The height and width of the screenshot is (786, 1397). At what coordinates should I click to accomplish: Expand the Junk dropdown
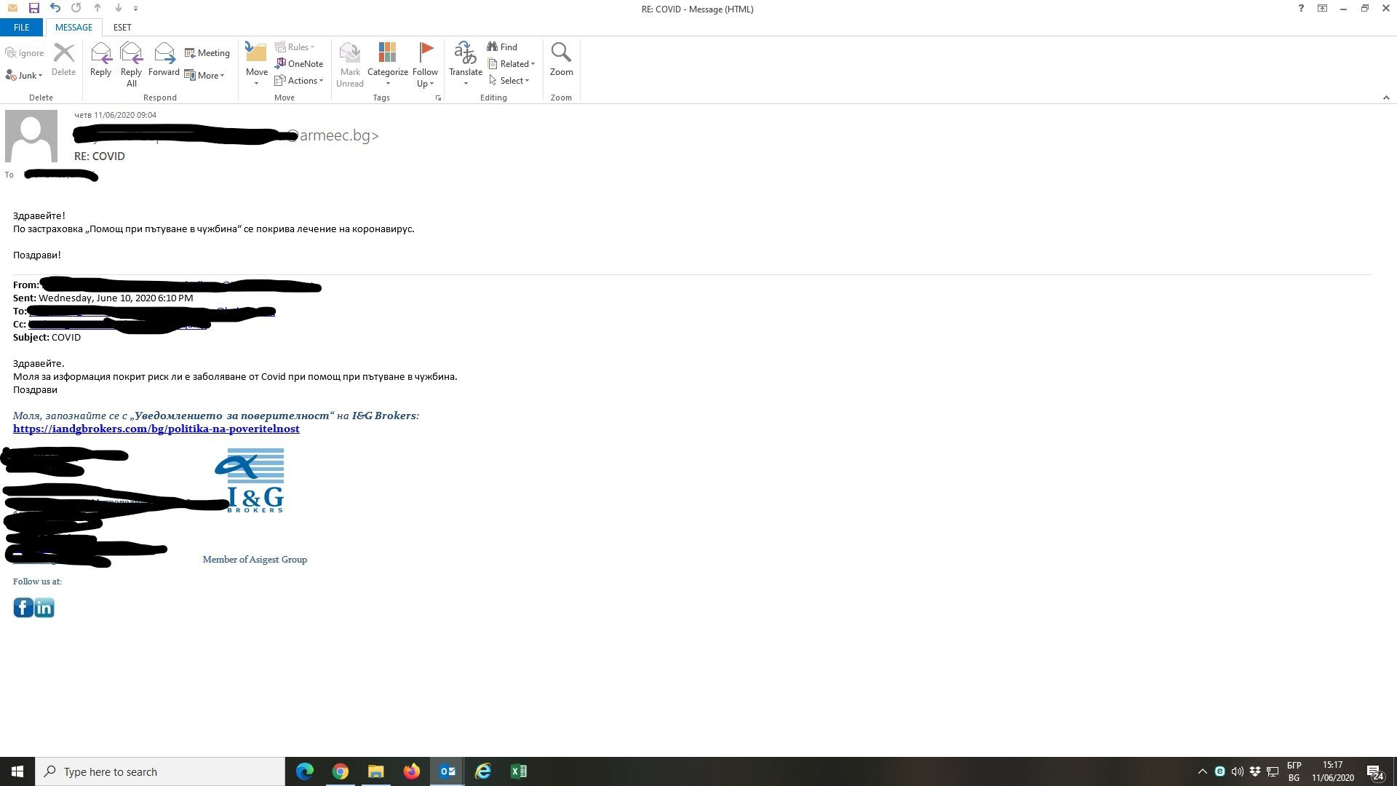(x=25, y=75)
